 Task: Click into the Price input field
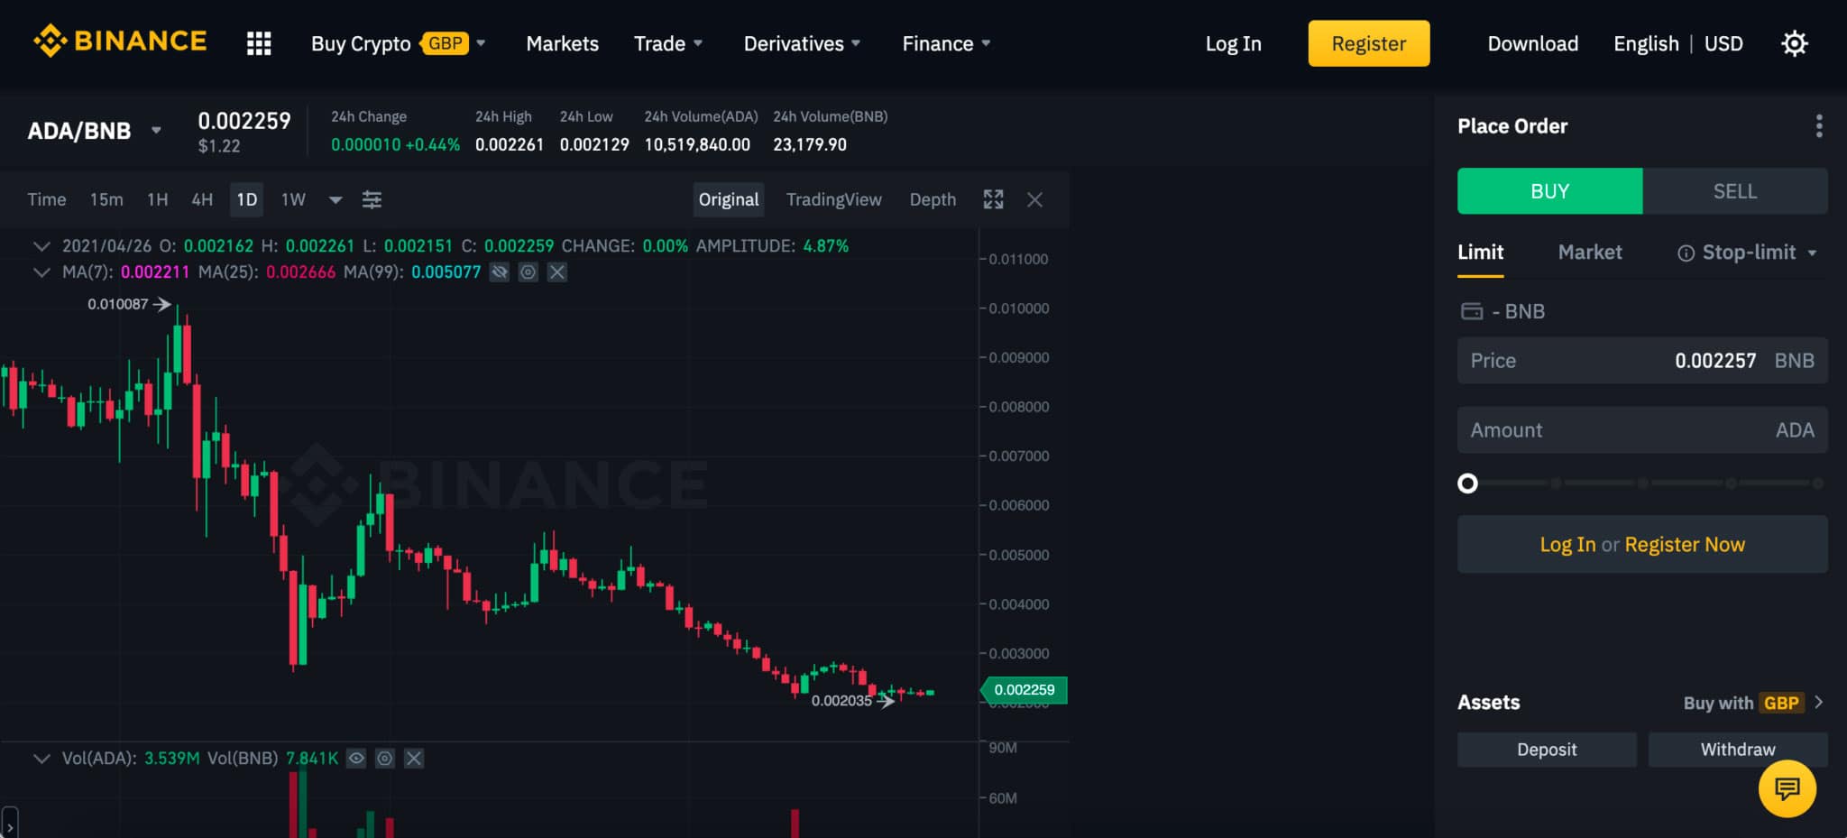[1642, 361]
